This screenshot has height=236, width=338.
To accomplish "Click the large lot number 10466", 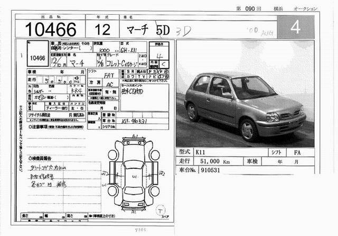I will 51,29.
